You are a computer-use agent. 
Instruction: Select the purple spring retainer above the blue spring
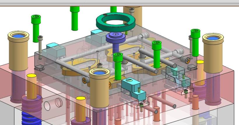point(32,103)
